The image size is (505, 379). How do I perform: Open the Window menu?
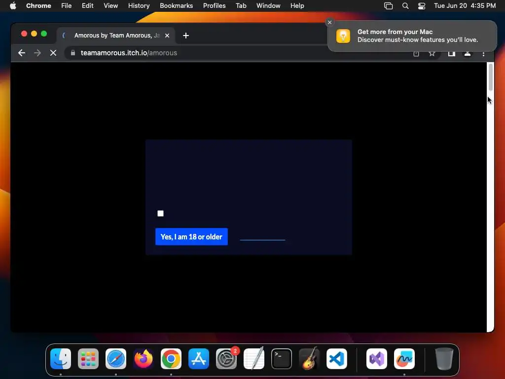[268, 6]
